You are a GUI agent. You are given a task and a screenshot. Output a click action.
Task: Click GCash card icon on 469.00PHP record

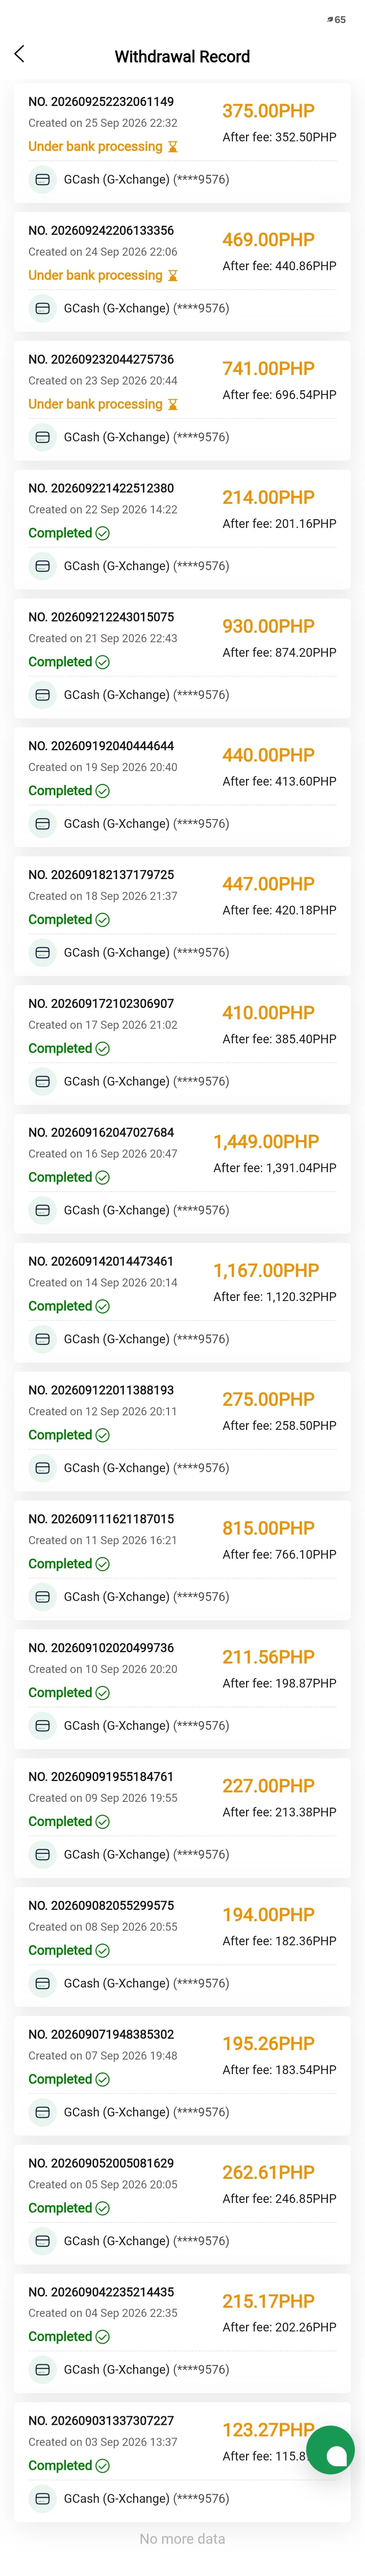click(42, 308)
